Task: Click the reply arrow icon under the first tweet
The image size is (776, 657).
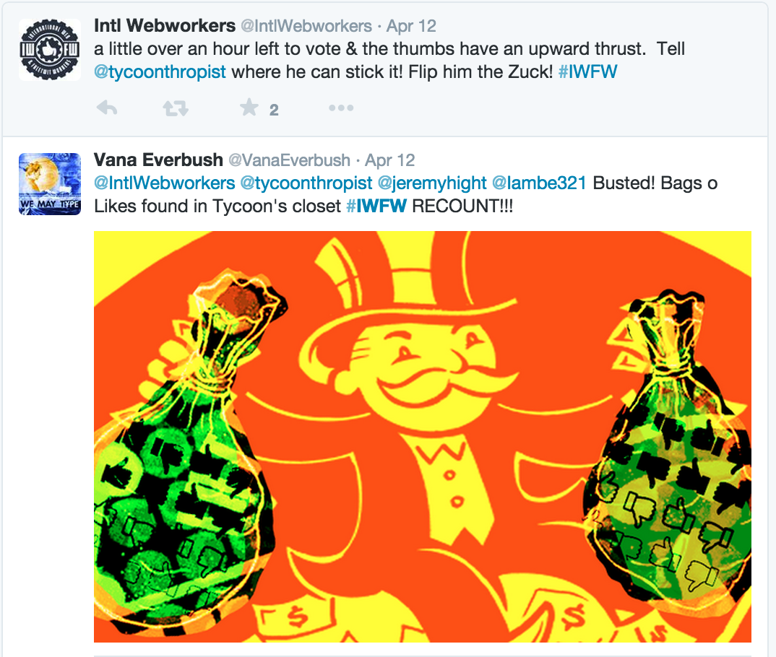Action: pos(107,108)
